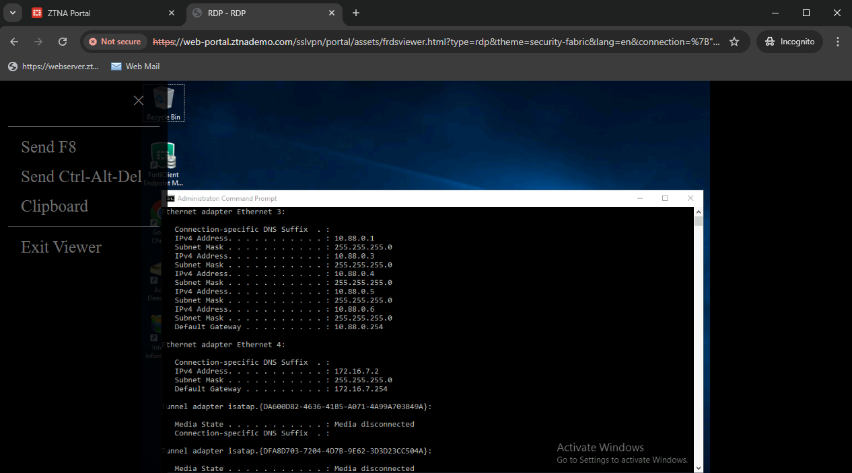Screen dimensions: 852x473
Task: Expand the tab search dropdown arrow
Action: tap(12, 13)
